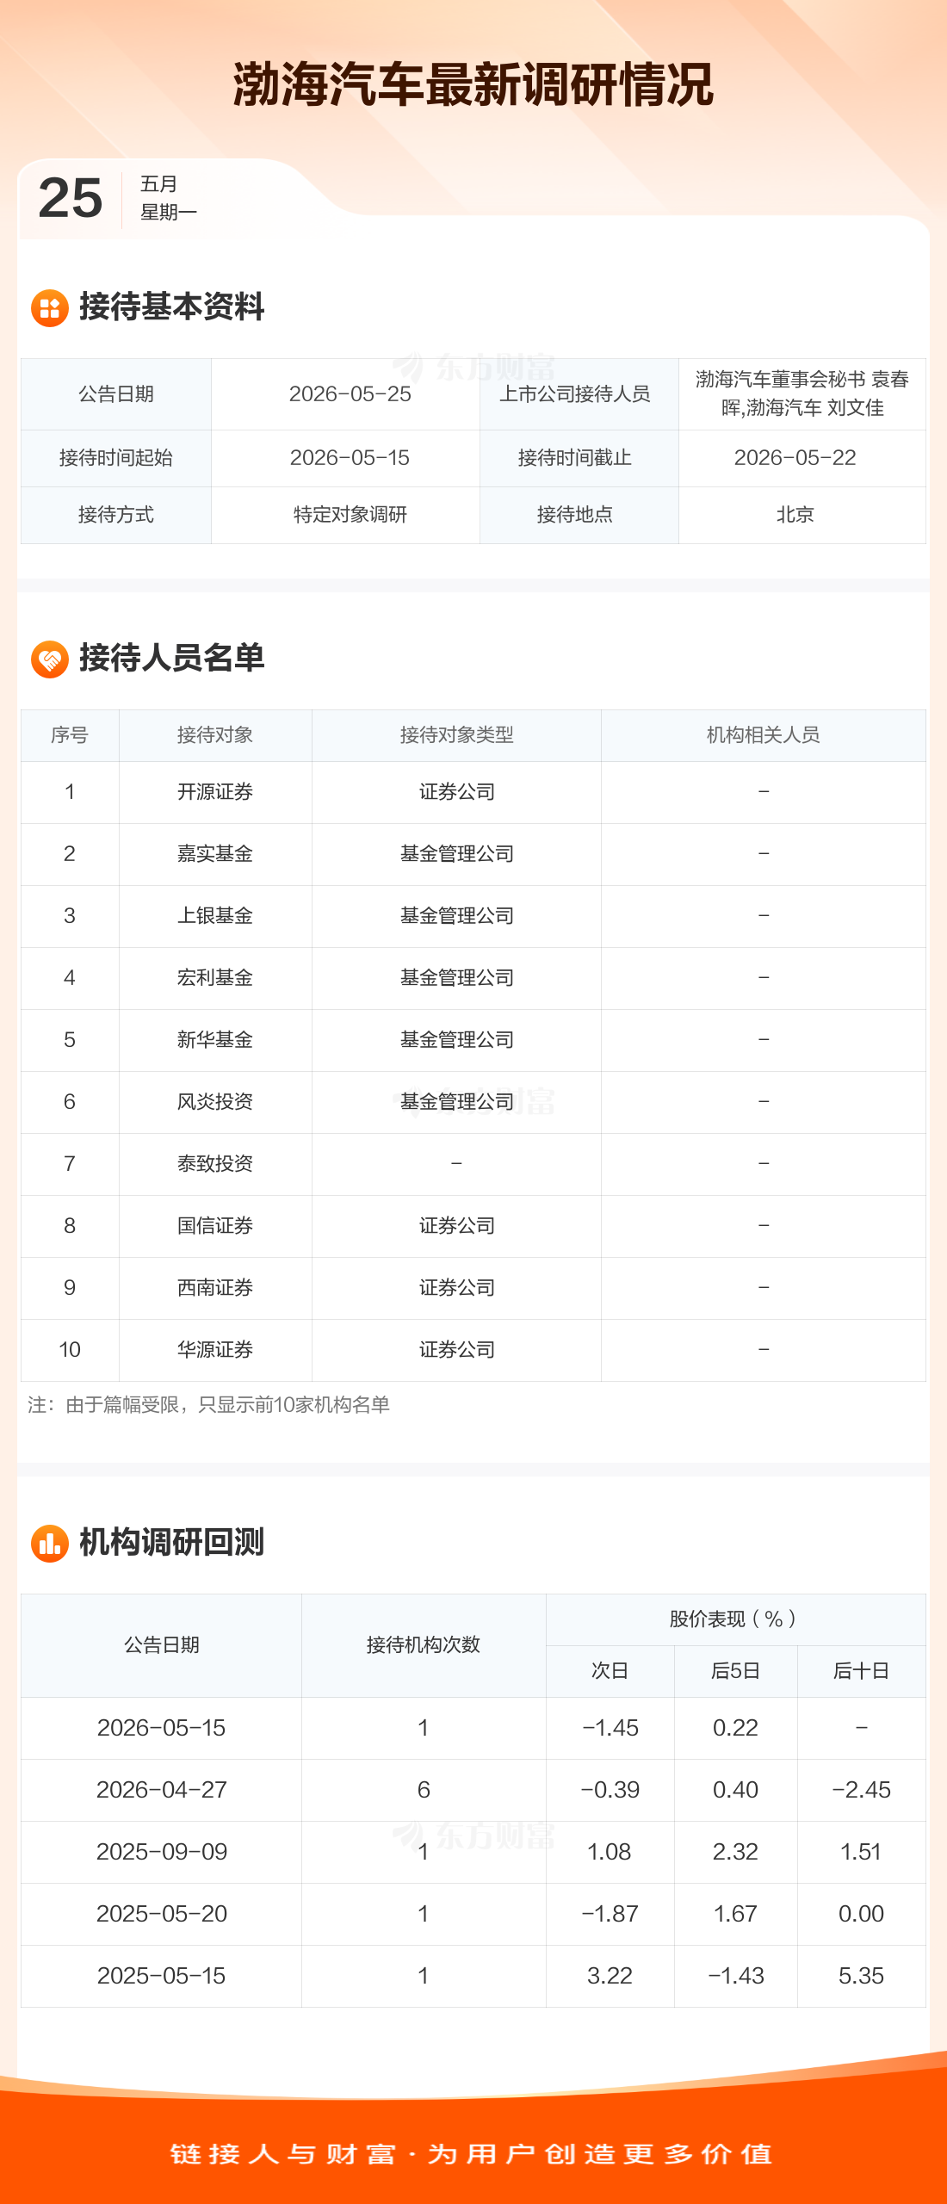Click the 东方财富 watermark logo near 公告日期 row
This screenshot has width=947, height=2204.
tap(474, 367)
